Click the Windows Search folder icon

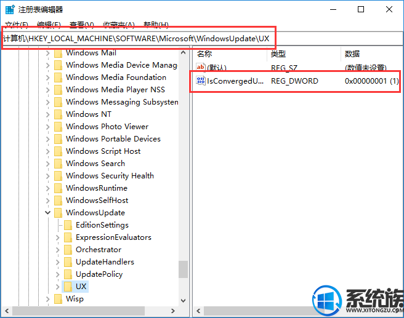59,164
